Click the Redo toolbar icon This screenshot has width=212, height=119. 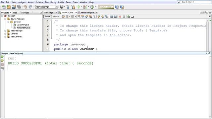pyautogui.click(x=30, y=7)
